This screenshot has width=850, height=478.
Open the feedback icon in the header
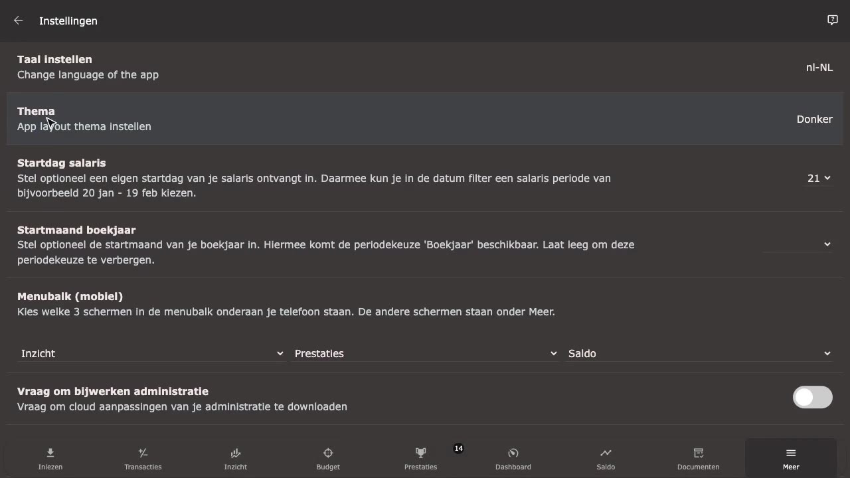point(832,20)
